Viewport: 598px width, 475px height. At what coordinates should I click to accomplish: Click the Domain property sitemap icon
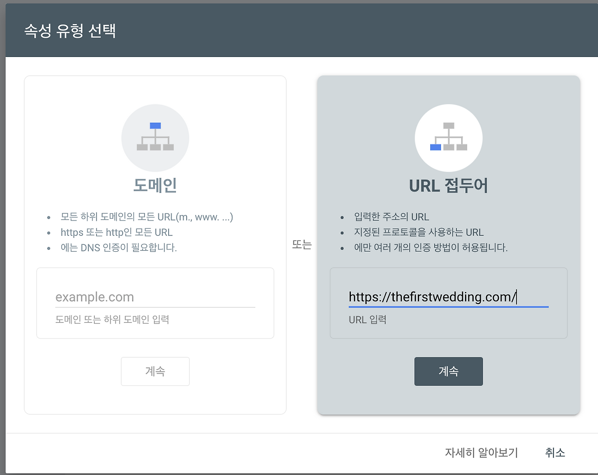pos(155,138)
